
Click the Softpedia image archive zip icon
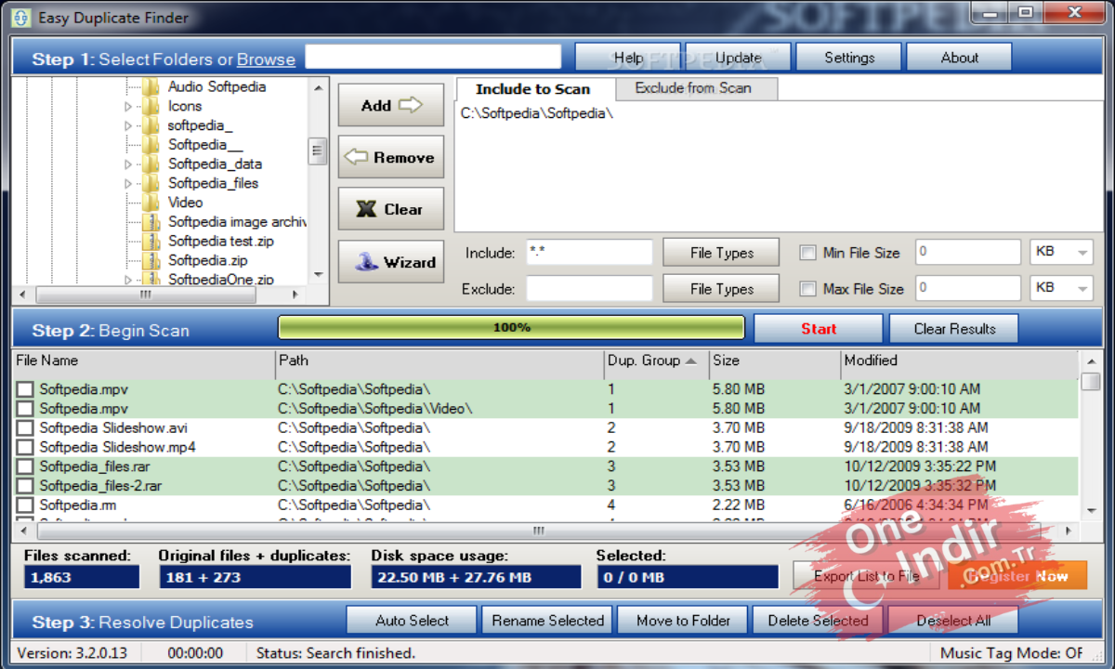[151, 222]
